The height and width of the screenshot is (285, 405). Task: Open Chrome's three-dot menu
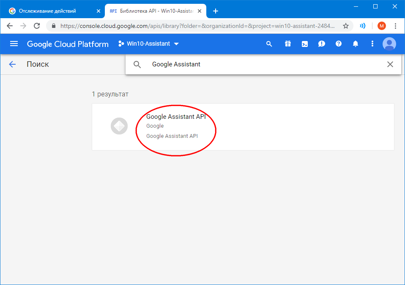pos(395,26)
